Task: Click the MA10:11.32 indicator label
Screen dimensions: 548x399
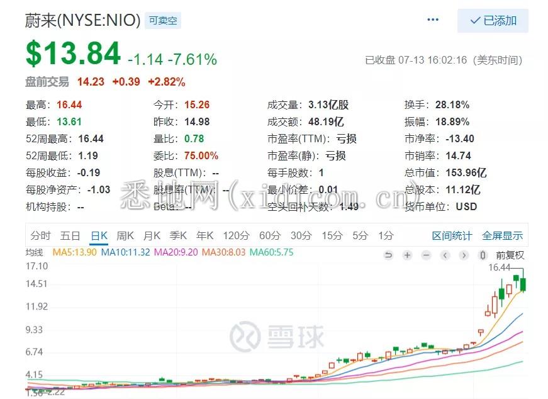Action: click(125, 252)
